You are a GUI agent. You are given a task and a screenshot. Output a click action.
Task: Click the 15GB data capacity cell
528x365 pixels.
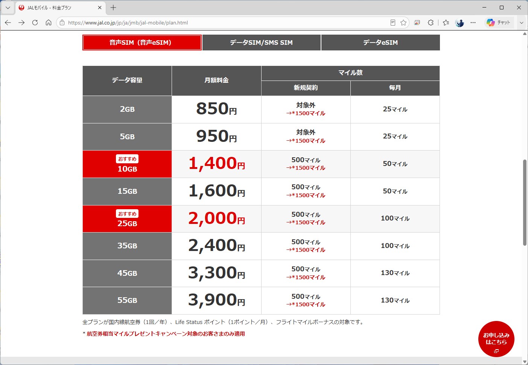click(x=127, y=192)
